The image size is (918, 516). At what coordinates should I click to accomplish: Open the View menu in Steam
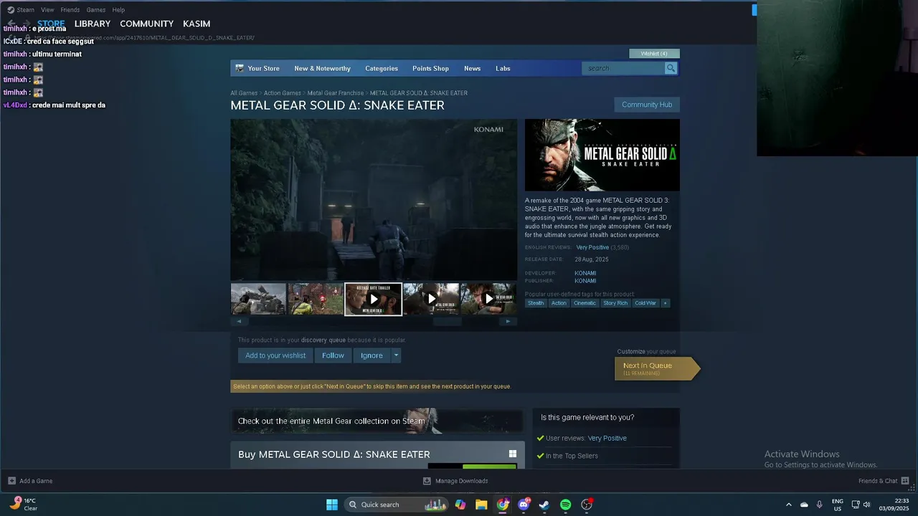point(47,10)
